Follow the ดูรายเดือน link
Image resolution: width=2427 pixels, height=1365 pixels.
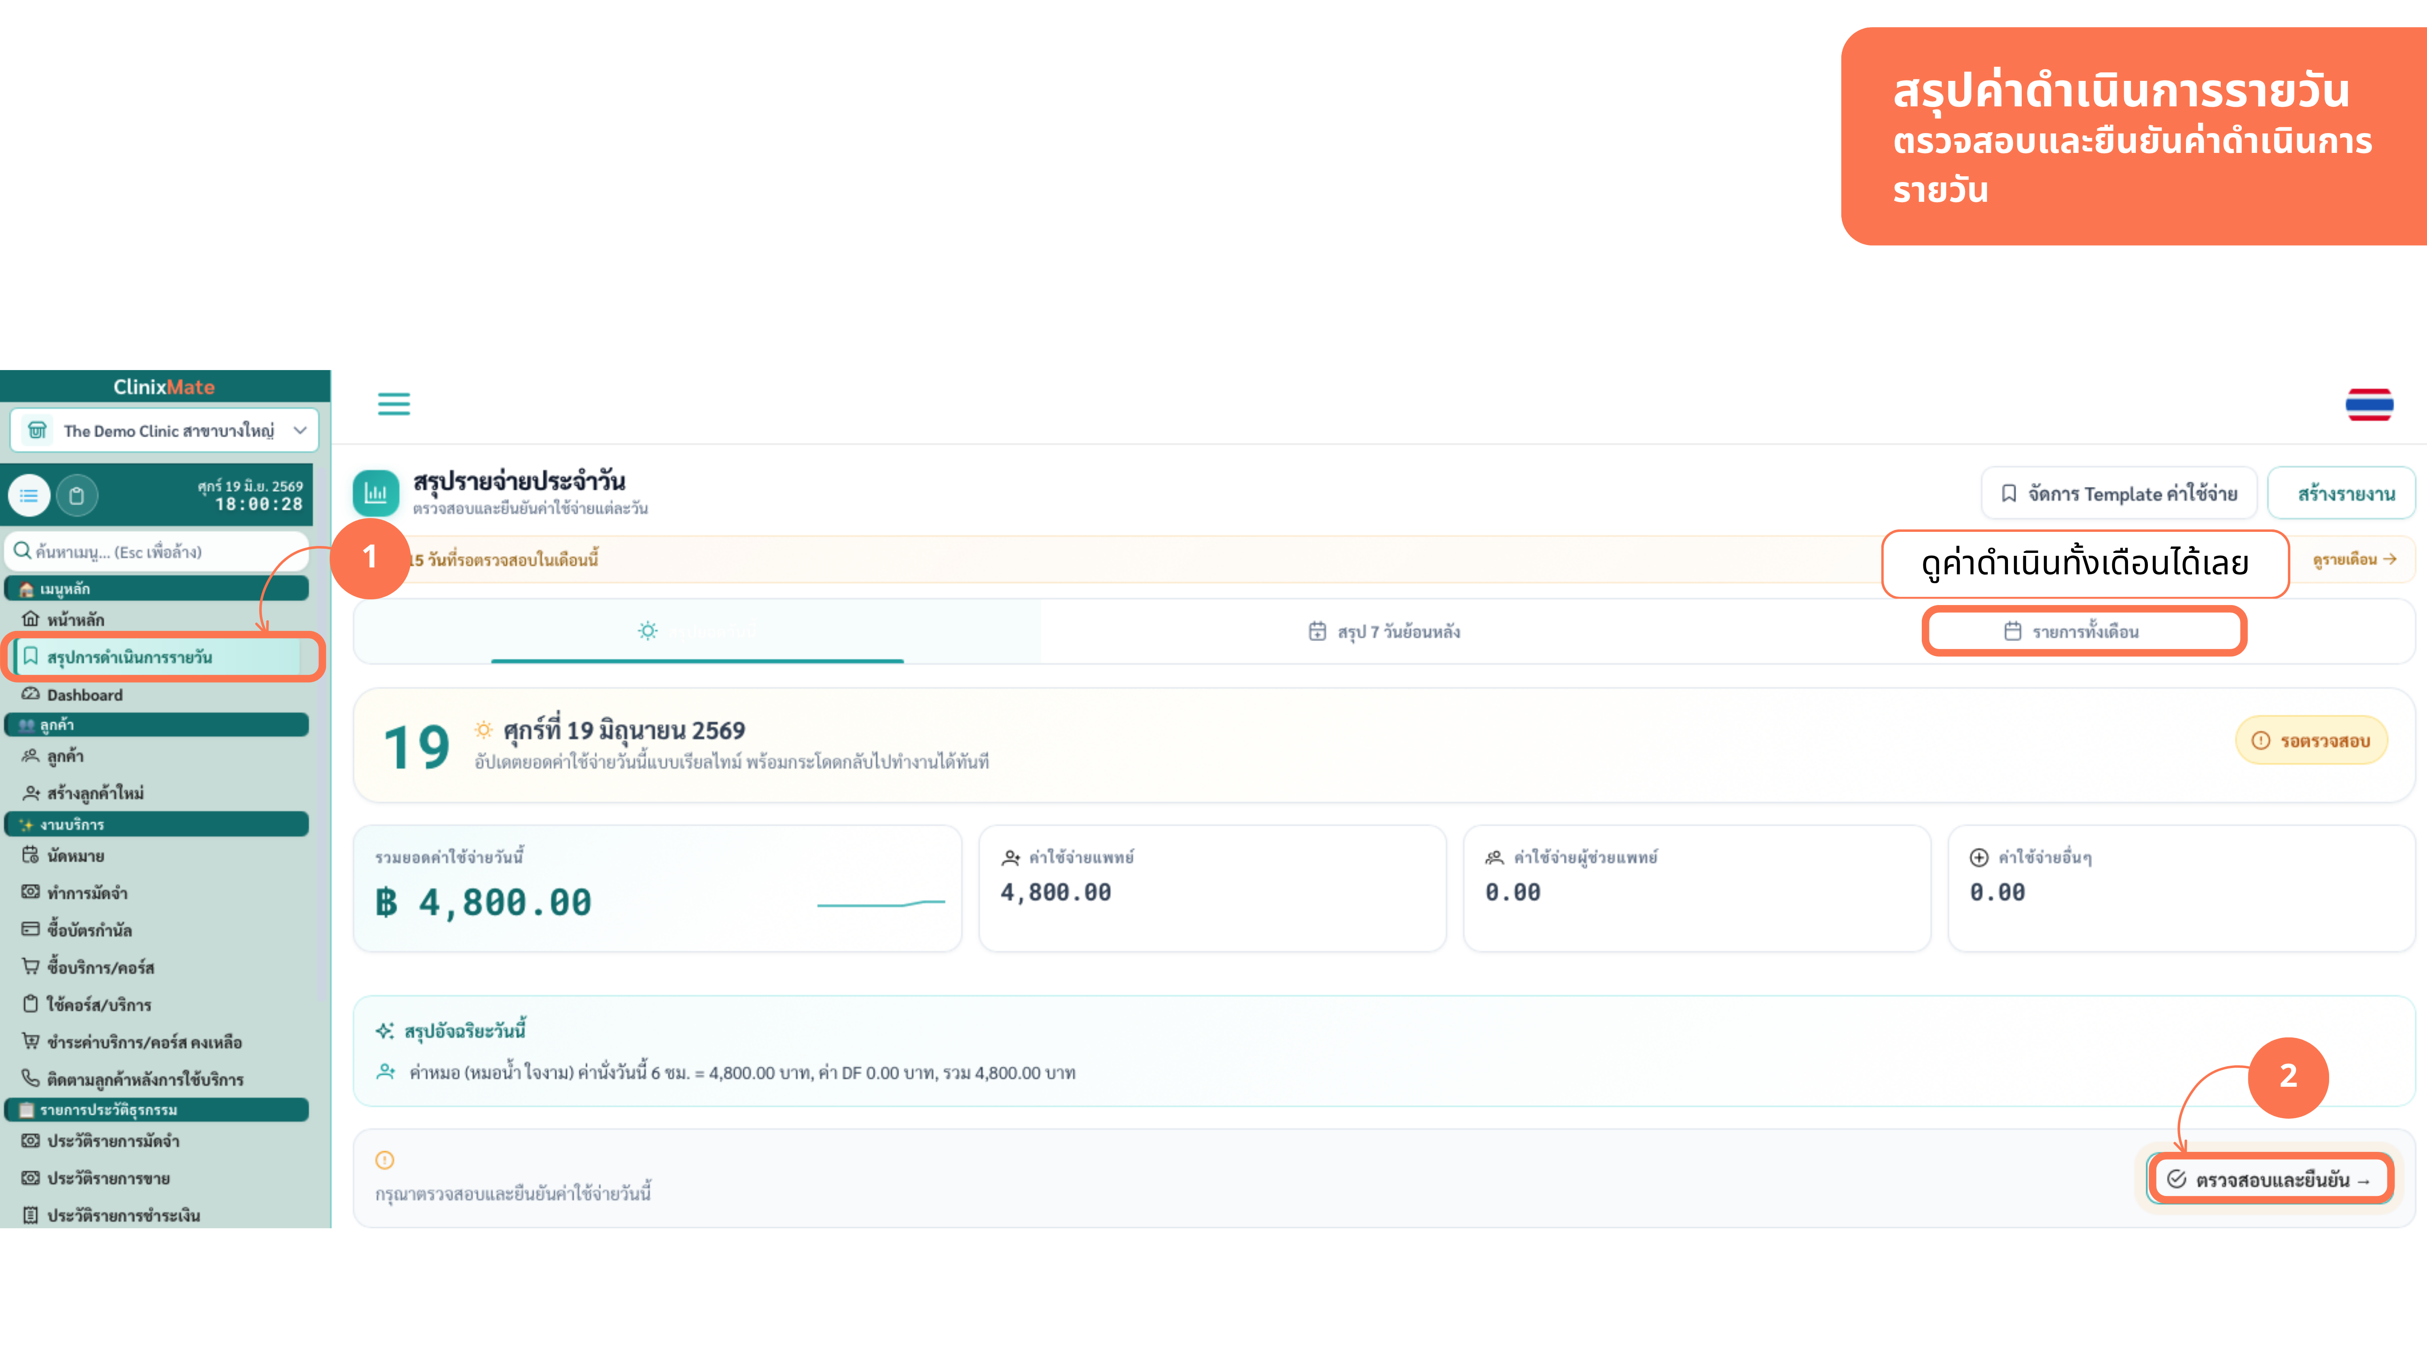pos(2355,560)
